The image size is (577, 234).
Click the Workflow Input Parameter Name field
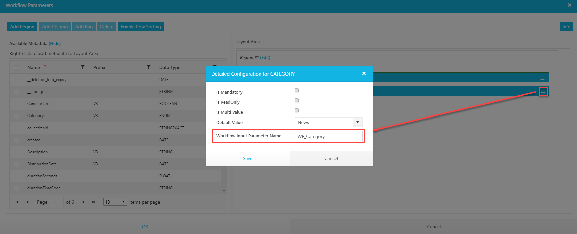(328, 136)
